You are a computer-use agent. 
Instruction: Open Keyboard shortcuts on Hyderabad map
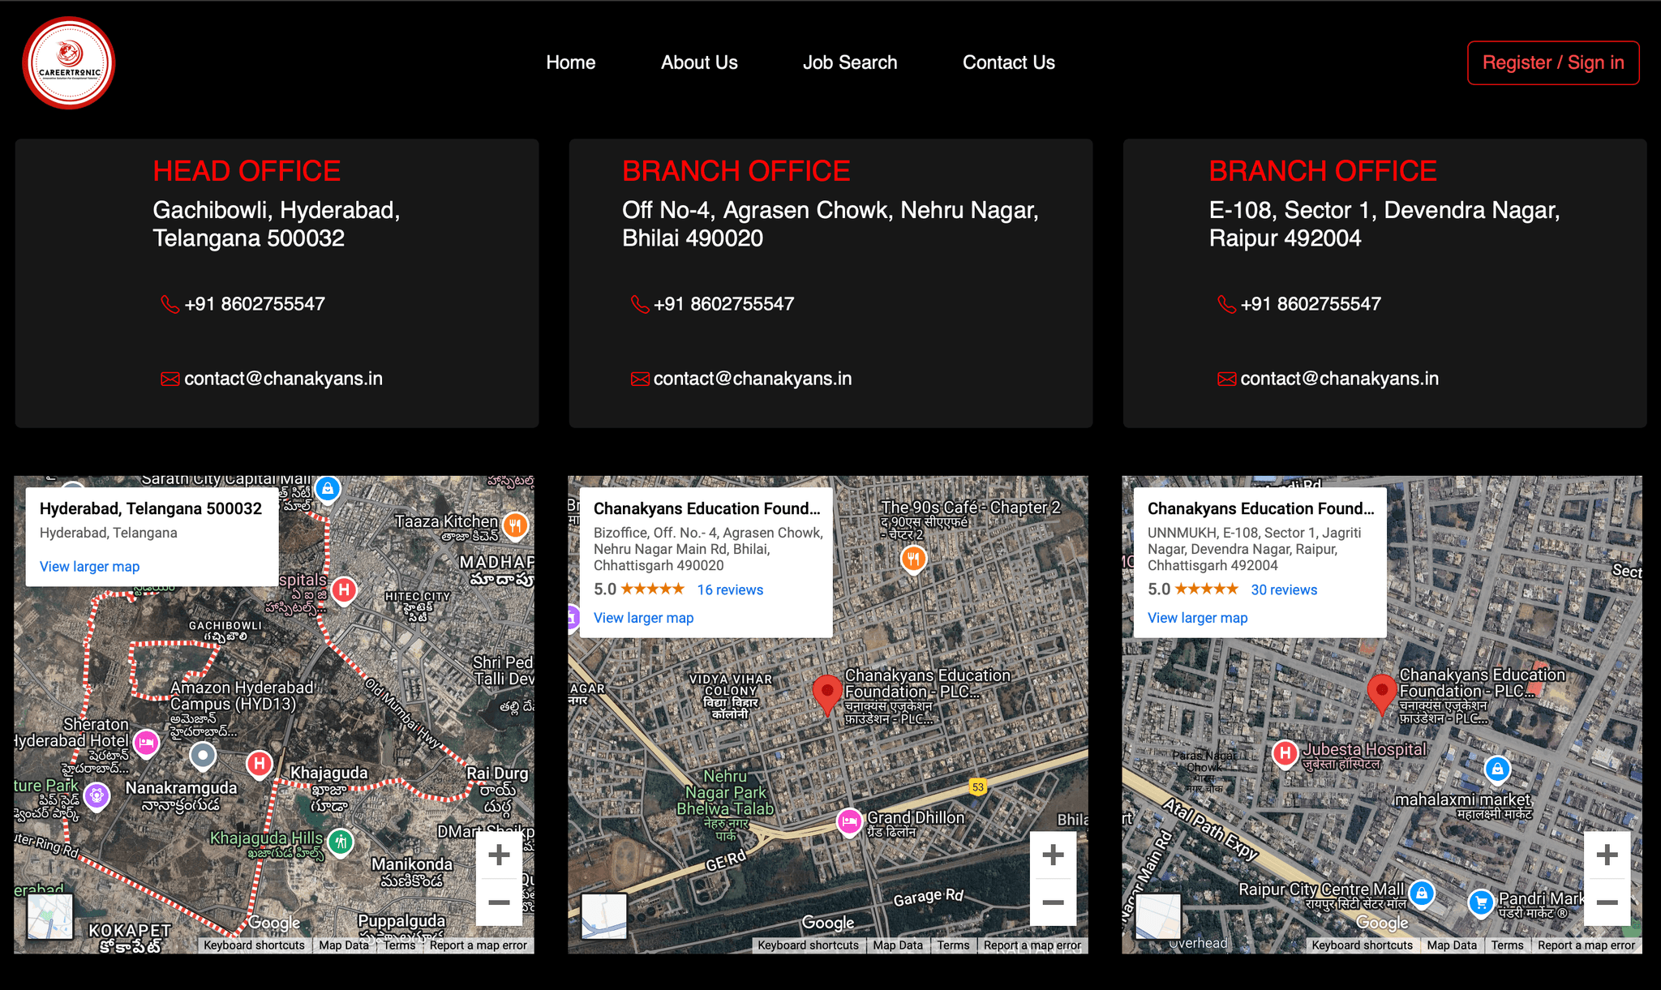254,945
